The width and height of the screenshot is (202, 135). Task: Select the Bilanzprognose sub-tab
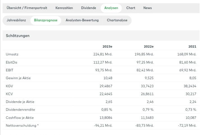[46, 20]
